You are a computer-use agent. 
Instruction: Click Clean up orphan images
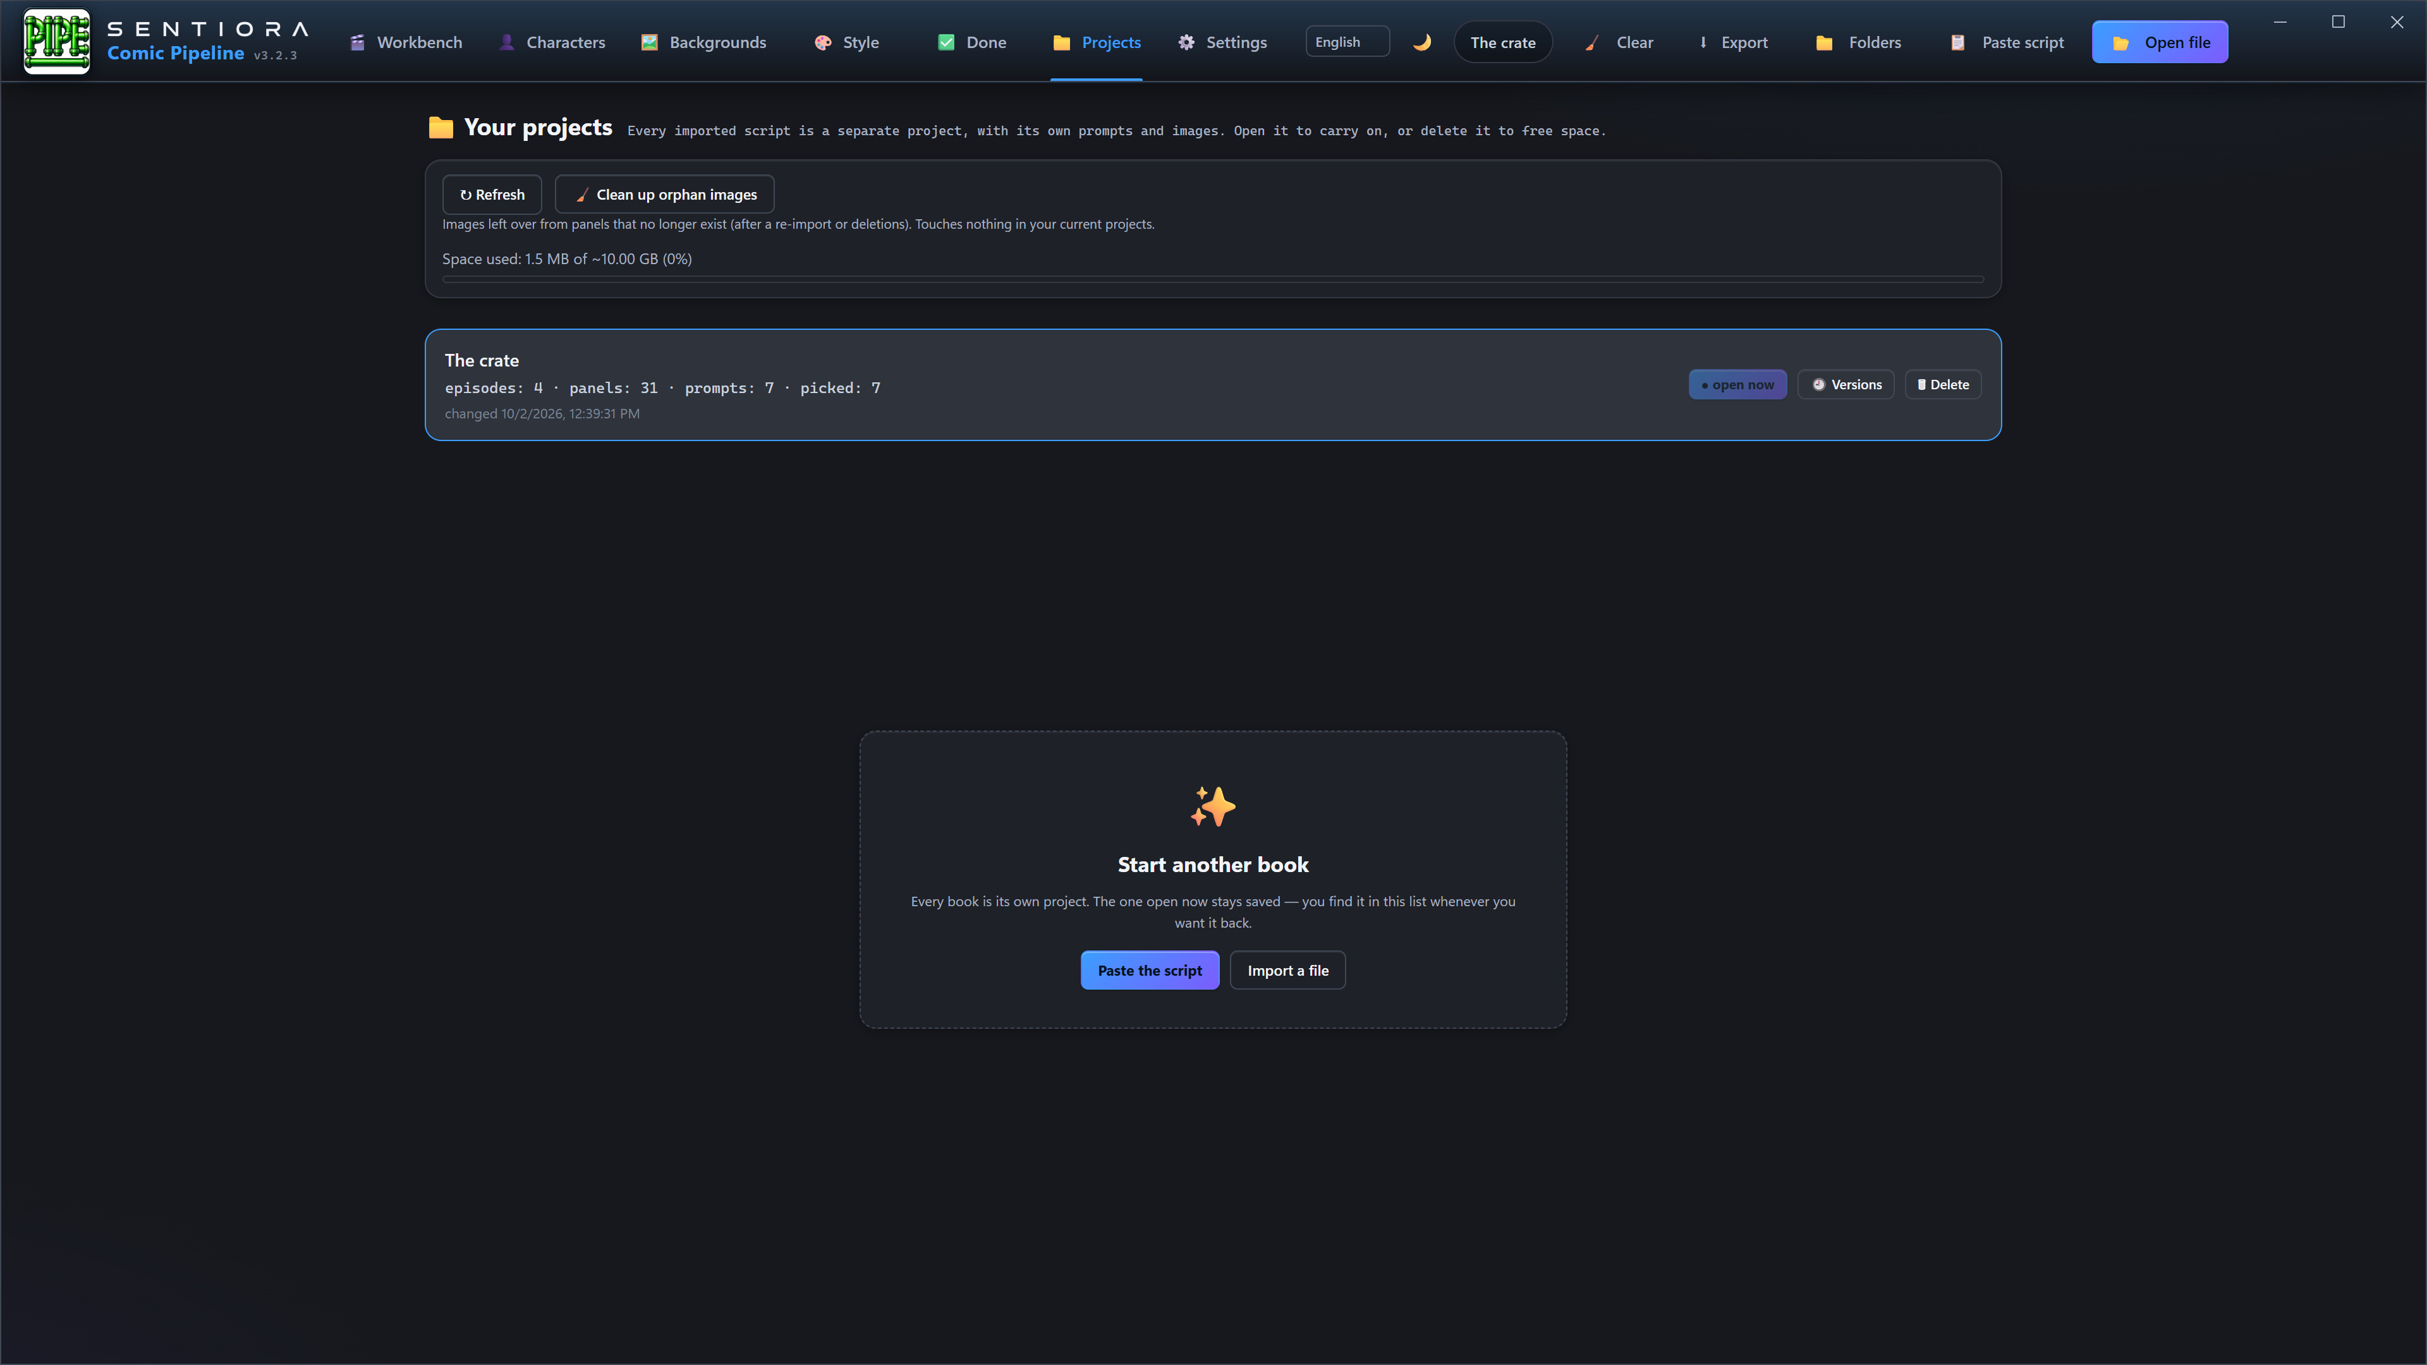pos(664,194)
